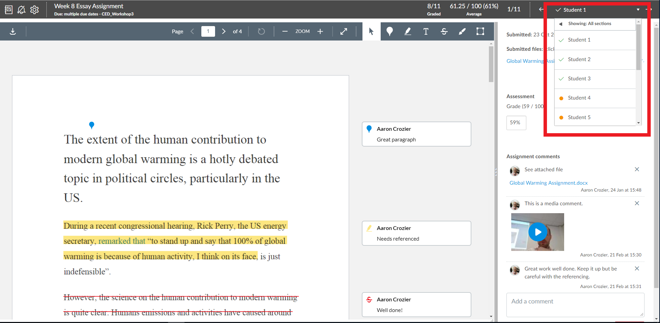Viewport: 660px width, 323px height.
Task: Select the point annotation pin tool
Action: 389,32
